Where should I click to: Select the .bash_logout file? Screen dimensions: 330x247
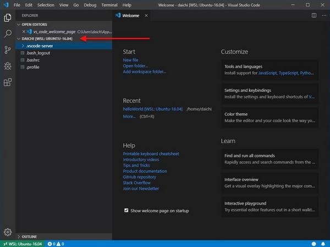64,53
